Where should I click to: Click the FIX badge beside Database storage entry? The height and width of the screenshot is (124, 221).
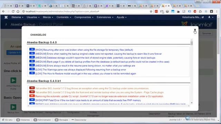click(32, 57)
